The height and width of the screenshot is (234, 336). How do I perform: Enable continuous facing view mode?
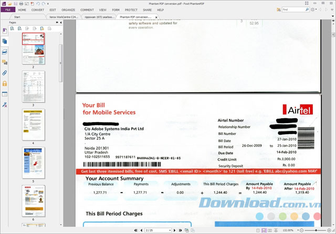276,230
